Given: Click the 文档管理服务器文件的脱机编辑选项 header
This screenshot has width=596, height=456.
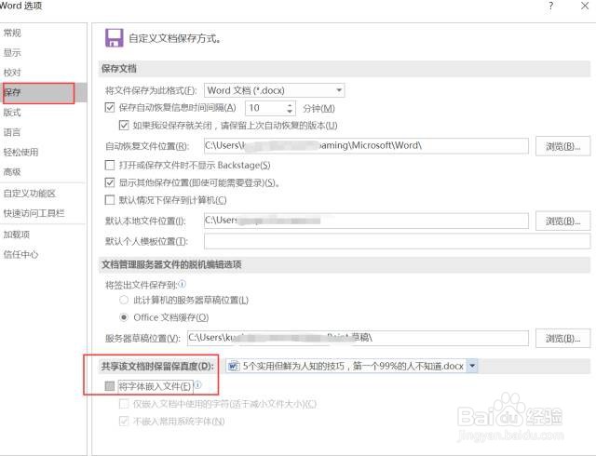Looking at the screenshot, I should pyautogui.click(x=171, y=265).
